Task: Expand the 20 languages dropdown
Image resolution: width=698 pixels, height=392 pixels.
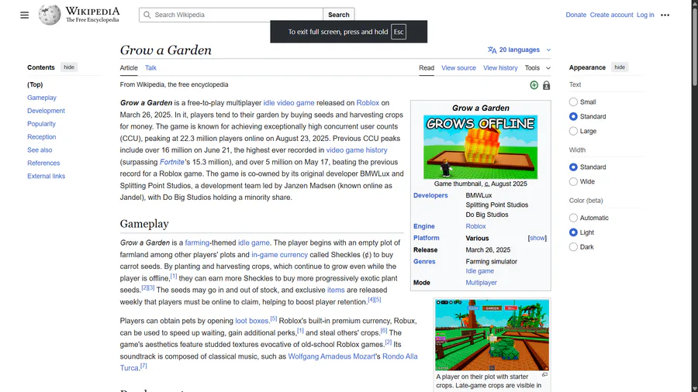Action: pyautogui.click(x=519, y=50)
